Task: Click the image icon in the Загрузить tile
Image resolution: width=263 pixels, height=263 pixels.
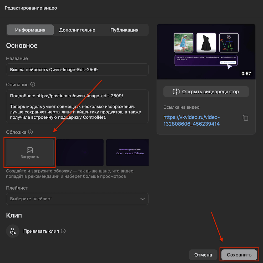Action: (x=30, y=150)
